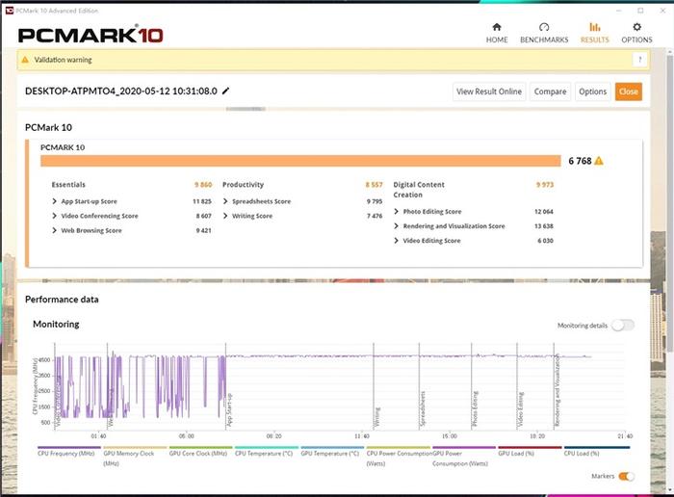Expand Video Editing Score details
This screenshot has width=674, height=497.
[397, 241]
